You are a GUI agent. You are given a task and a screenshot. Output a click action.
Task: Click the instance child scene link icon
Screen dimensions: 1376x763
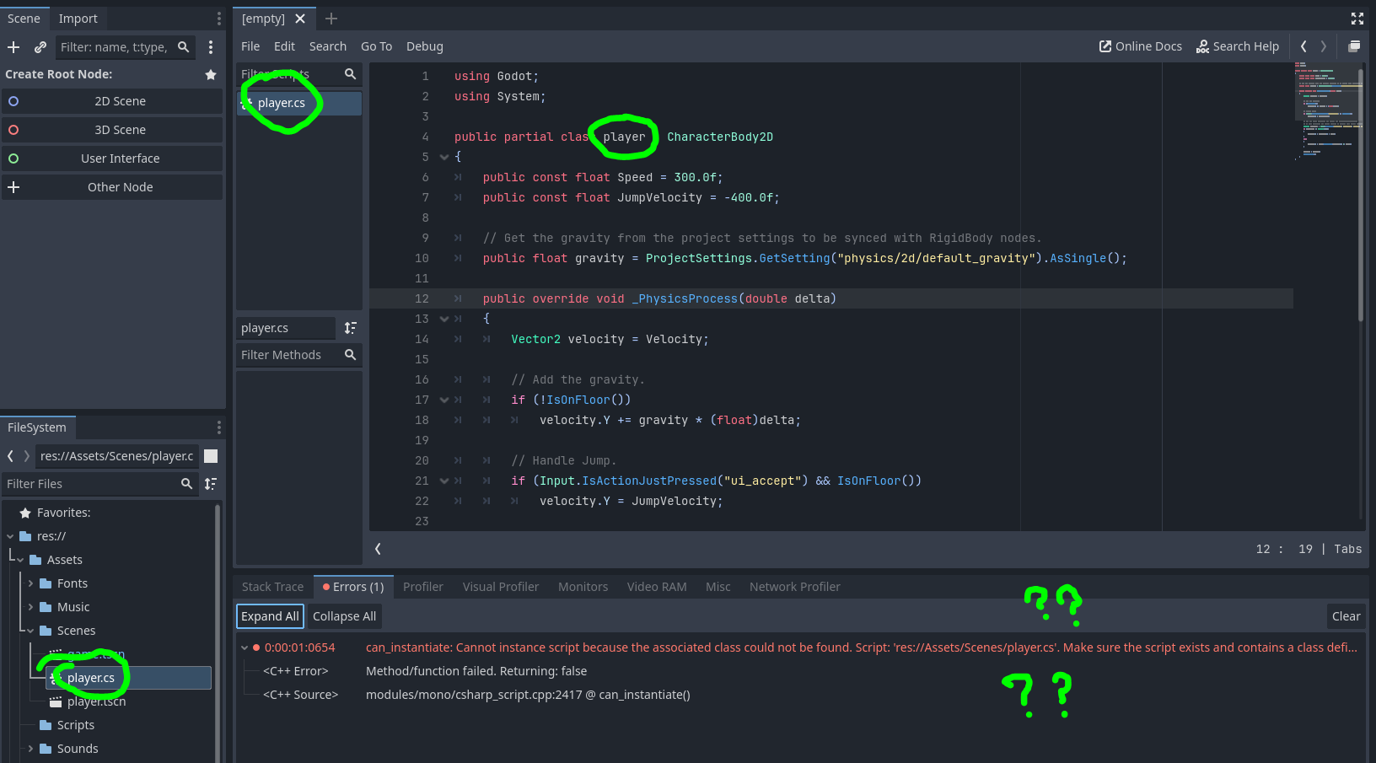pyautogui.click(x=40, y=47)
